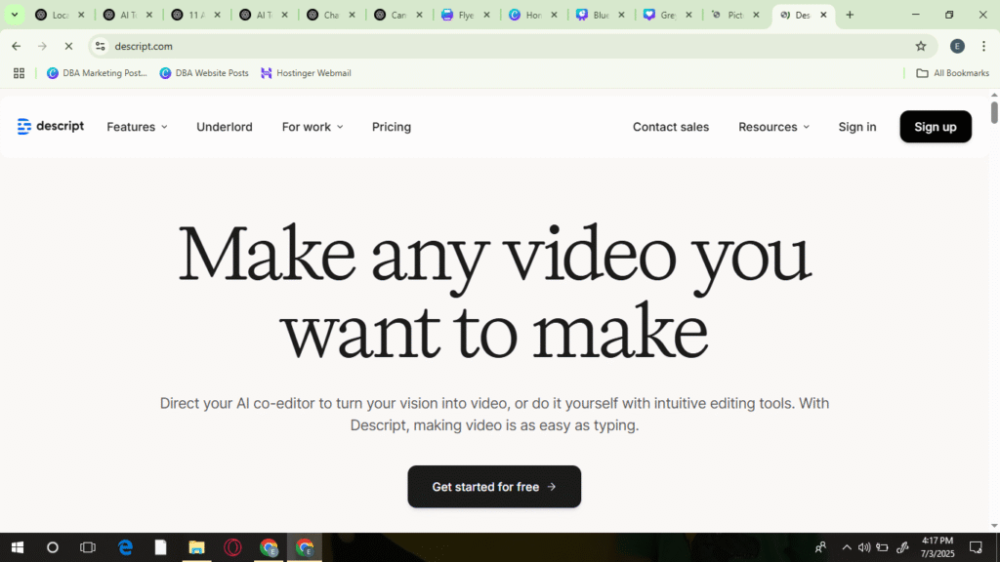View site information icon in address bar
The image size is (1000, 562).
[x=101, y=46]
